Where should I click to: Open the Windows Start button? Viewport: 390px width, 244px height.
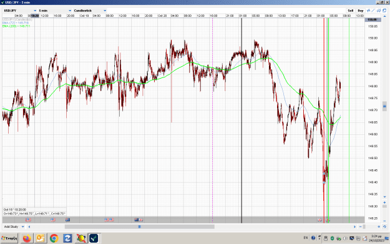(x=9, y=238)
